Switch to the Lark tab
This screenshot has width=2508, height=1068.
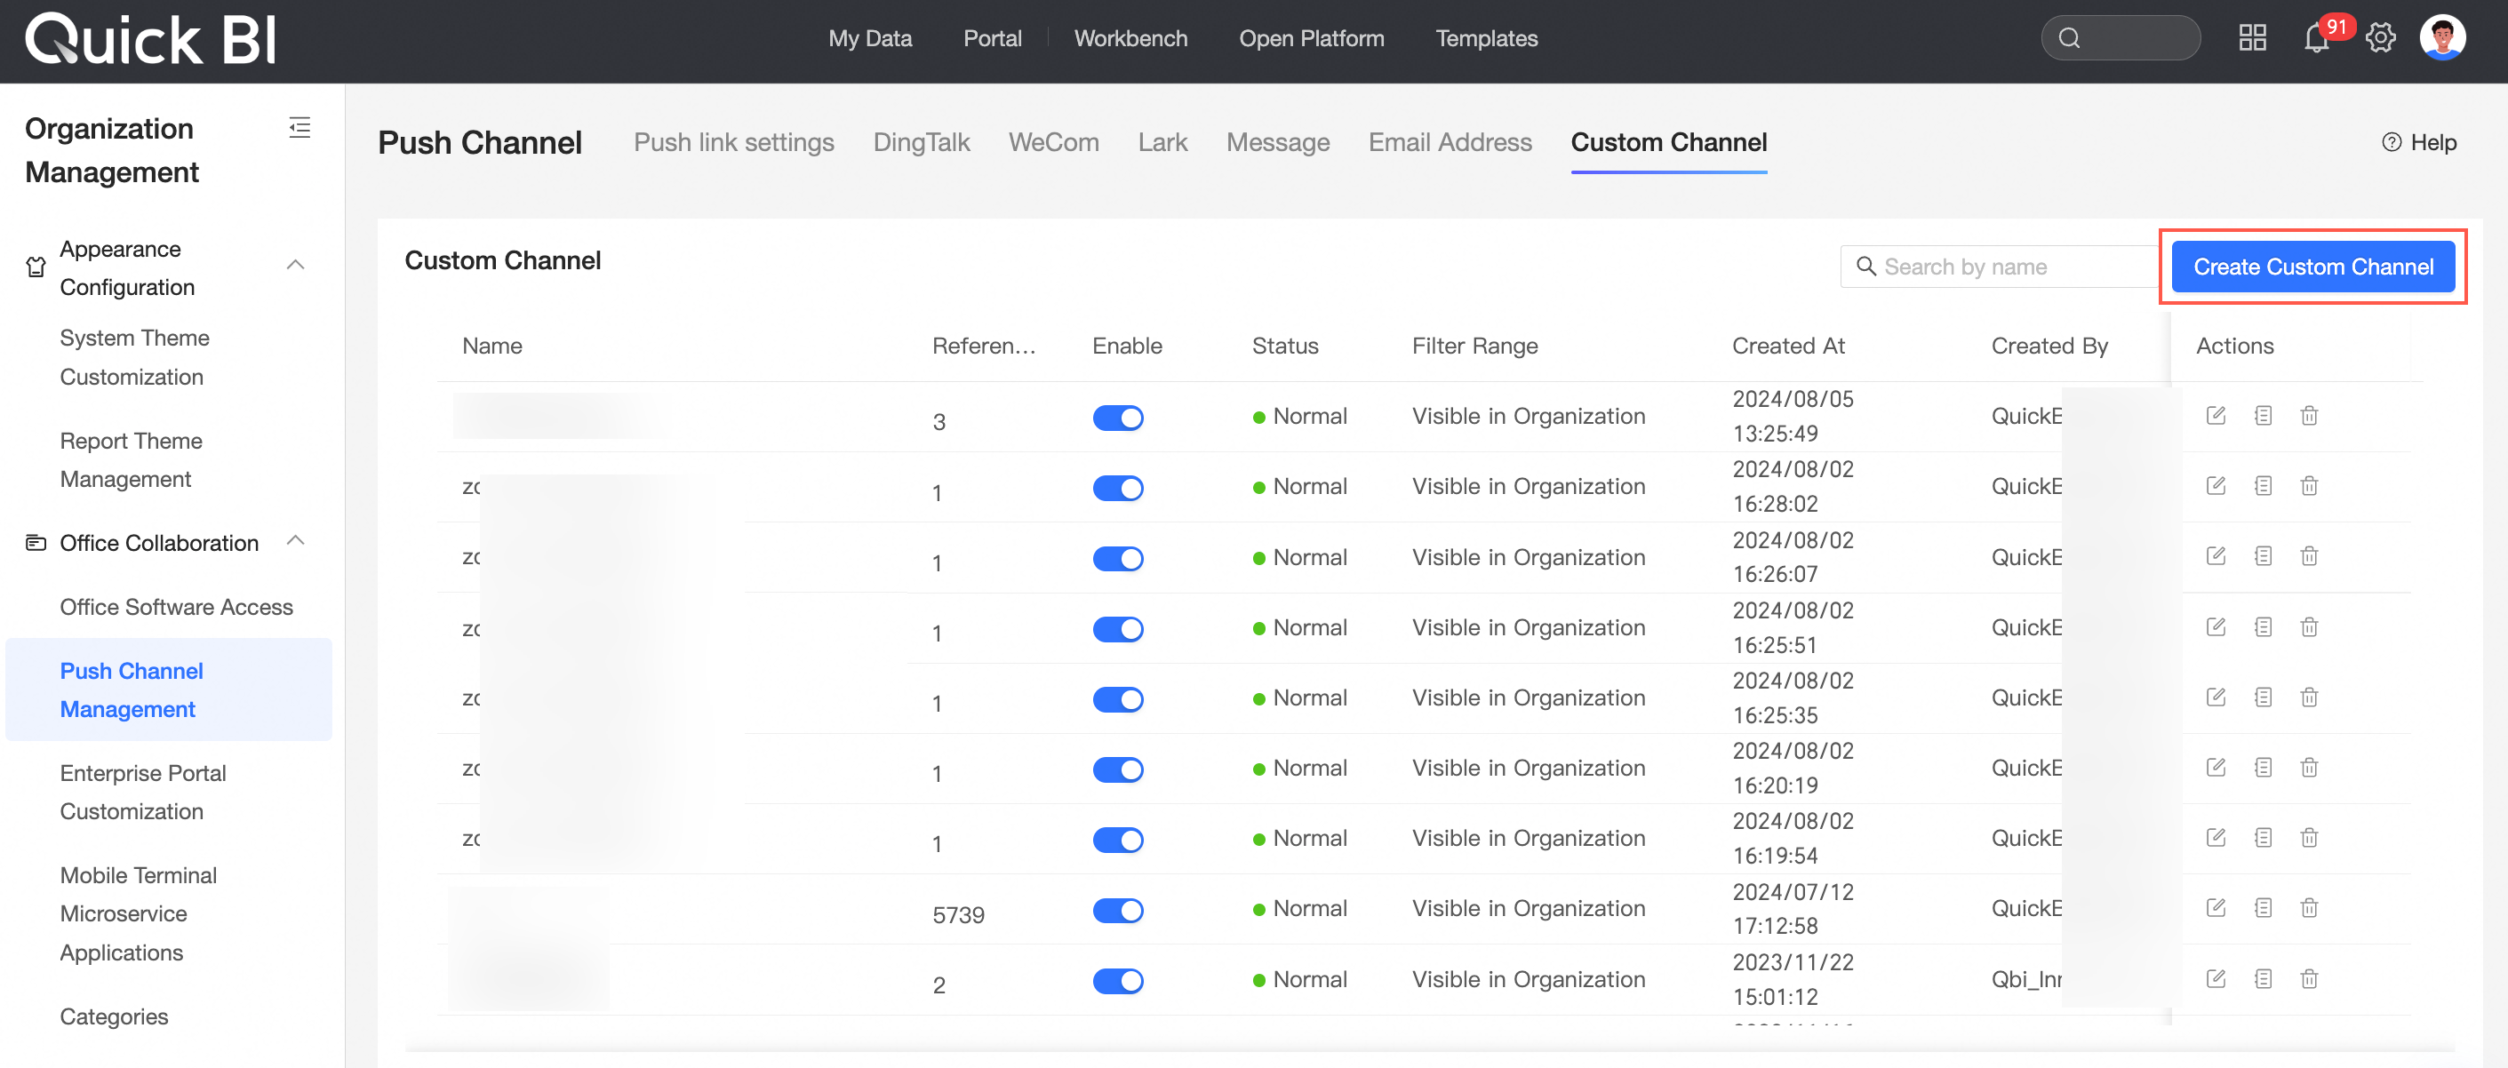[x=1162, y=142]
